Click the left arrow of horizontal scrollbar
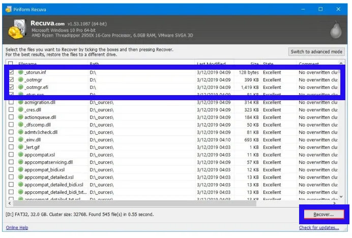This screenshot has height=238, width=352. pos(10,203)
